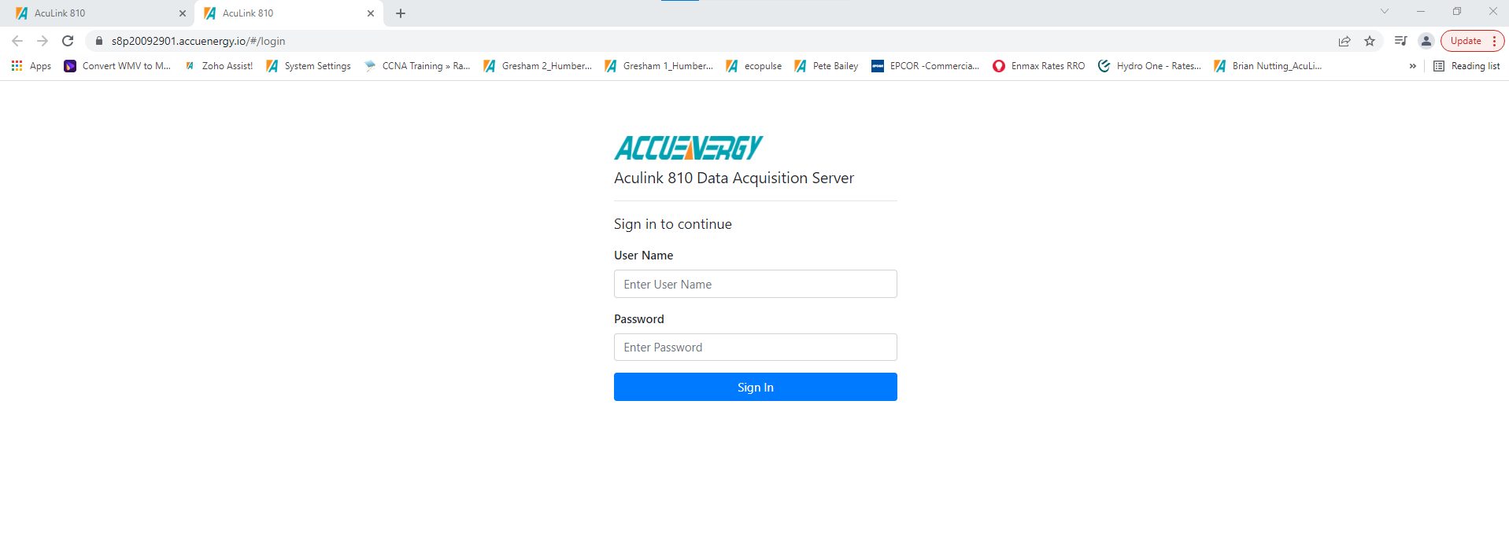Open Hydro One - Rates bookmark

pos(1150,66)
